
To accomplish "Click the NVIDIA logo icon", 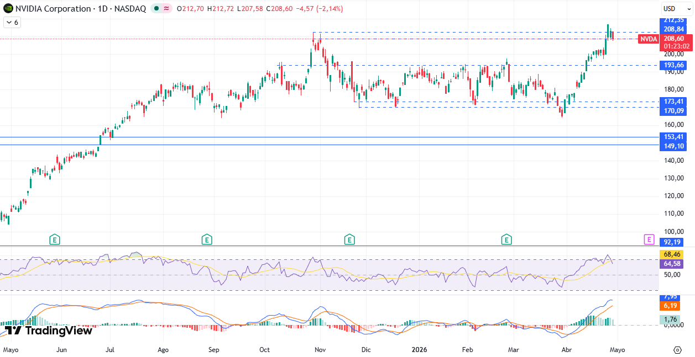I will pyautogui.click(x=8, y=9).
